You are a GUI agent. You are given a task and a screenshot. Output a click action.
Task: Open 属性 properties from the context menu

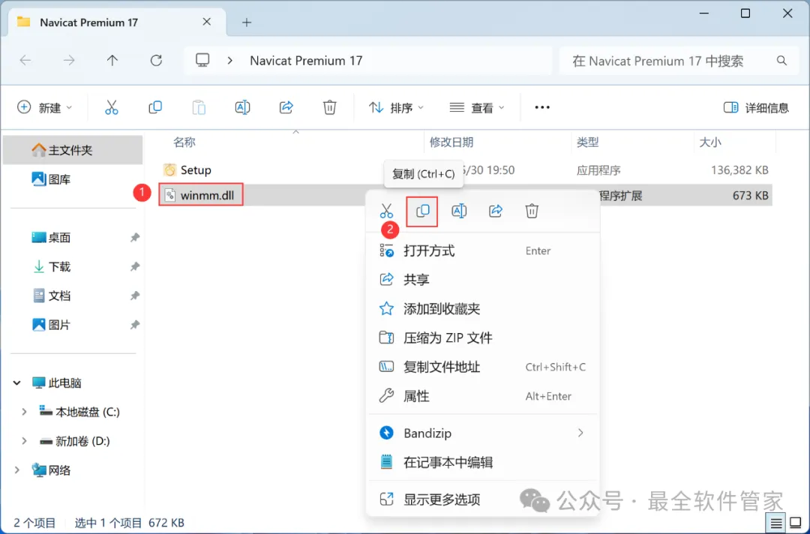tap(482, 396)
